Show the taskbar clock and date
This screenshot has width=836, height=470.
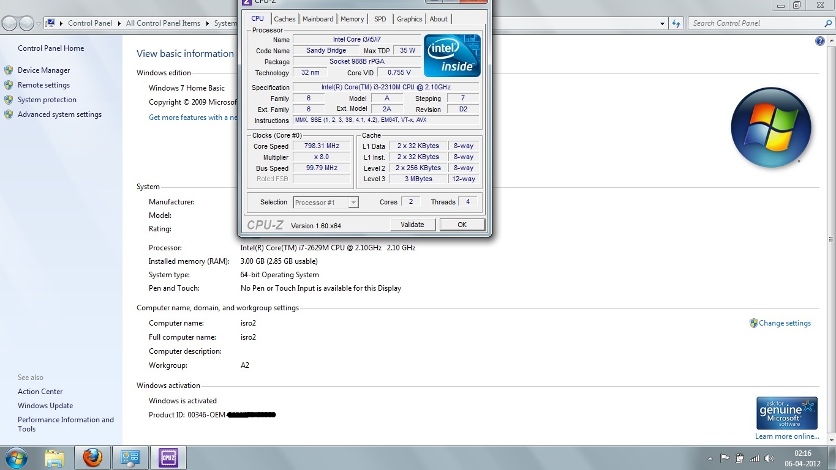[x=803, y=458]
